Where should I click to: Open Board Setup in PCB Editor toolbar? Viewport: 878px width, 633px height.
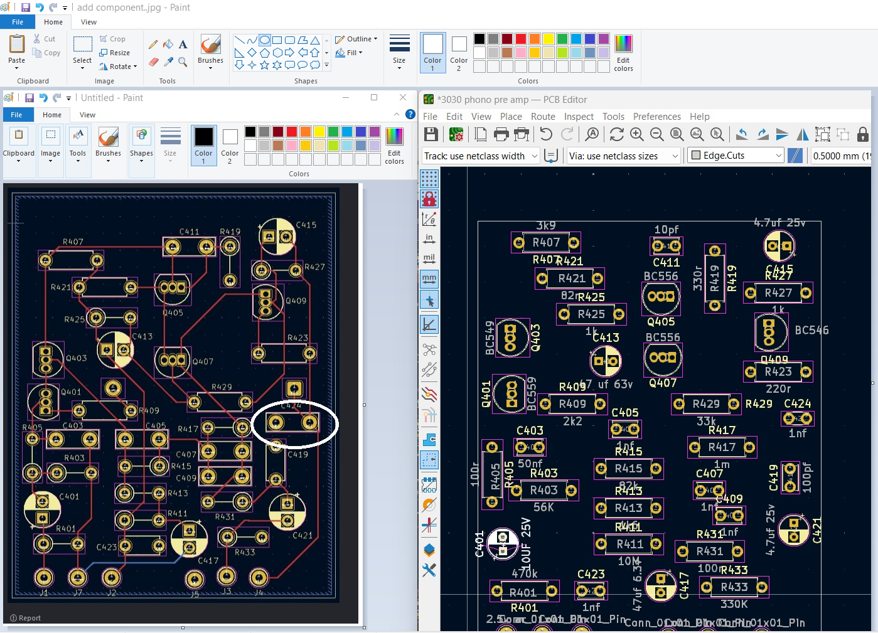(456, 134)
